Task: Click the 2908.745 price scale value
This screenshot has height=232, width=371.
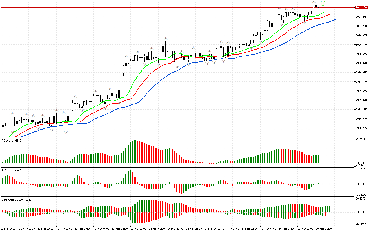Action: click(362, 128)
